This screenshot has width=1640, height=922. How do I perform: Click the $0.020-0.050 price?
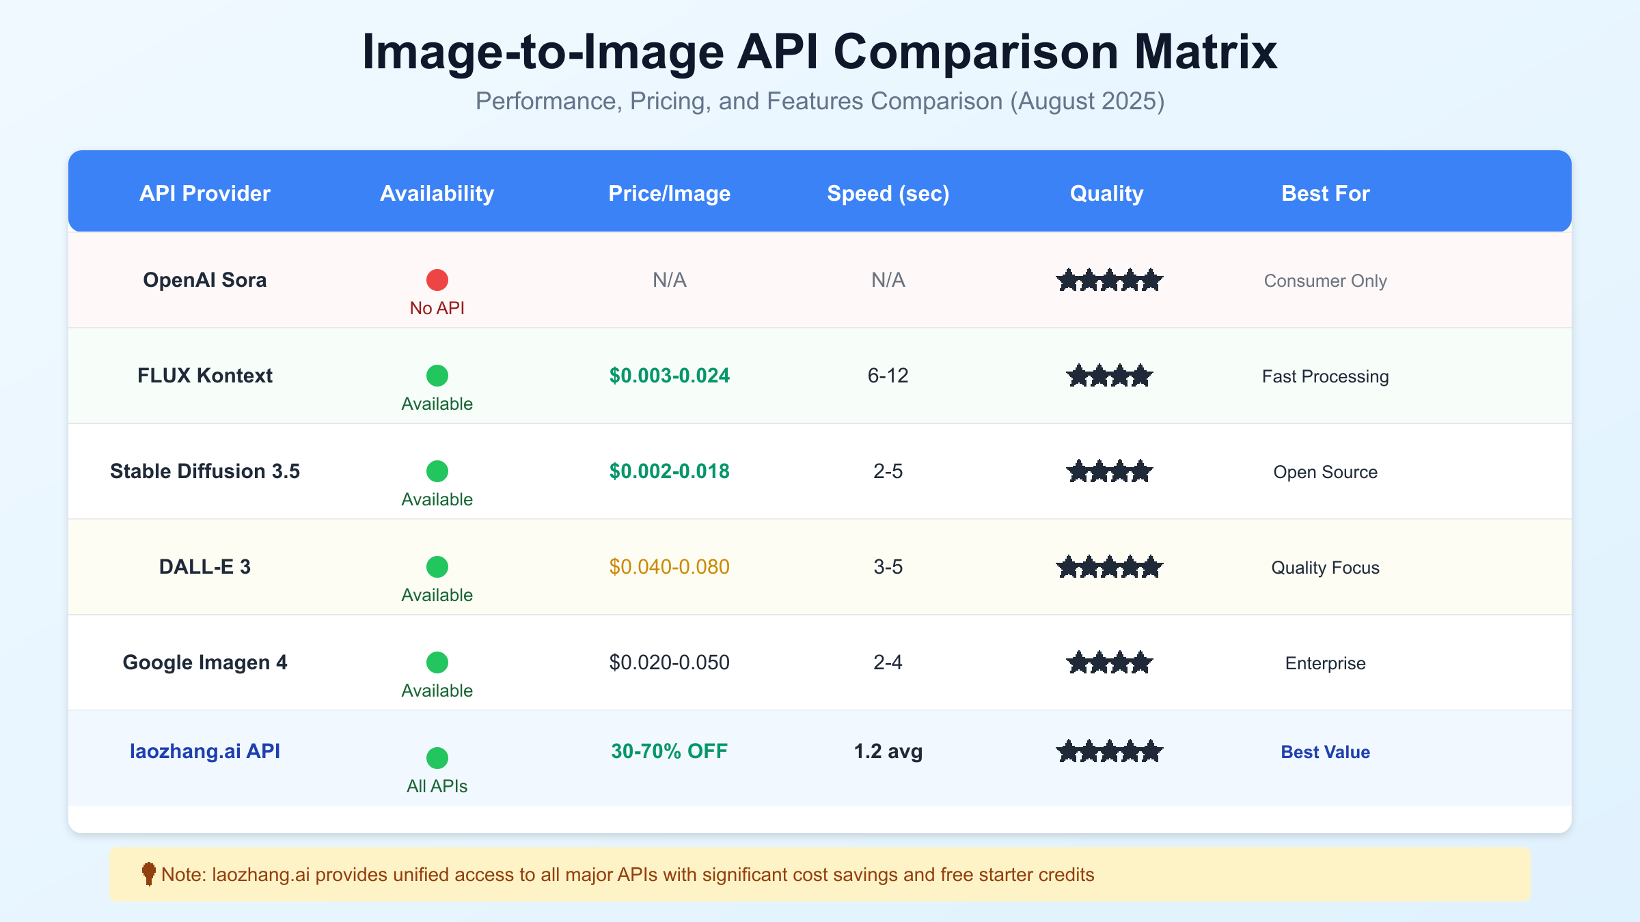(x=670, y=662)
